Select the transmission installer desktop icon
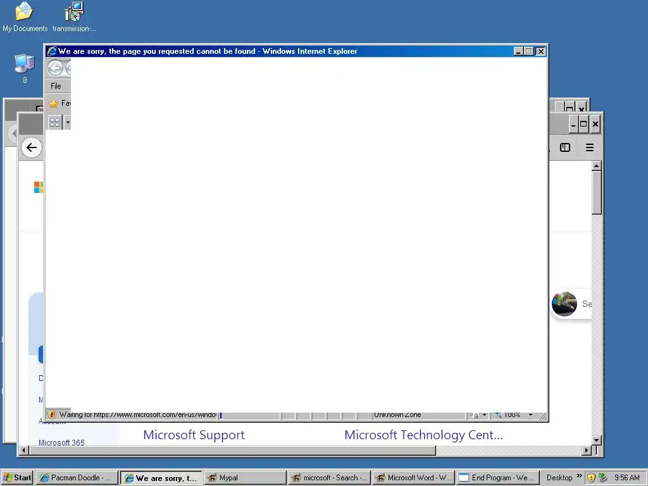 click(x=74, y=17)
